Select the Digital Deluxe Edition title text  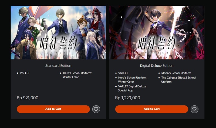[157, 66]
